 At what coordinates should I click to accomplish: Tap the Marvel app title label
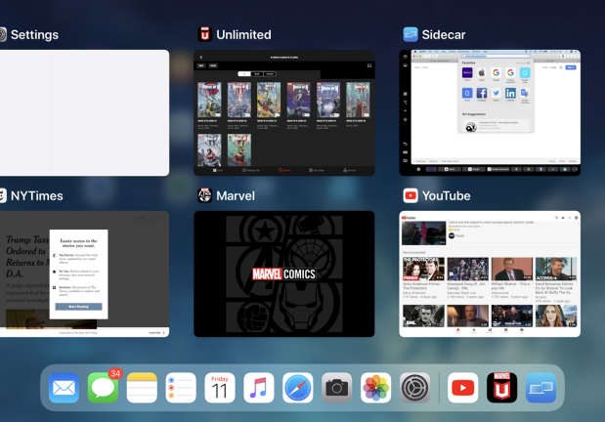236,196
